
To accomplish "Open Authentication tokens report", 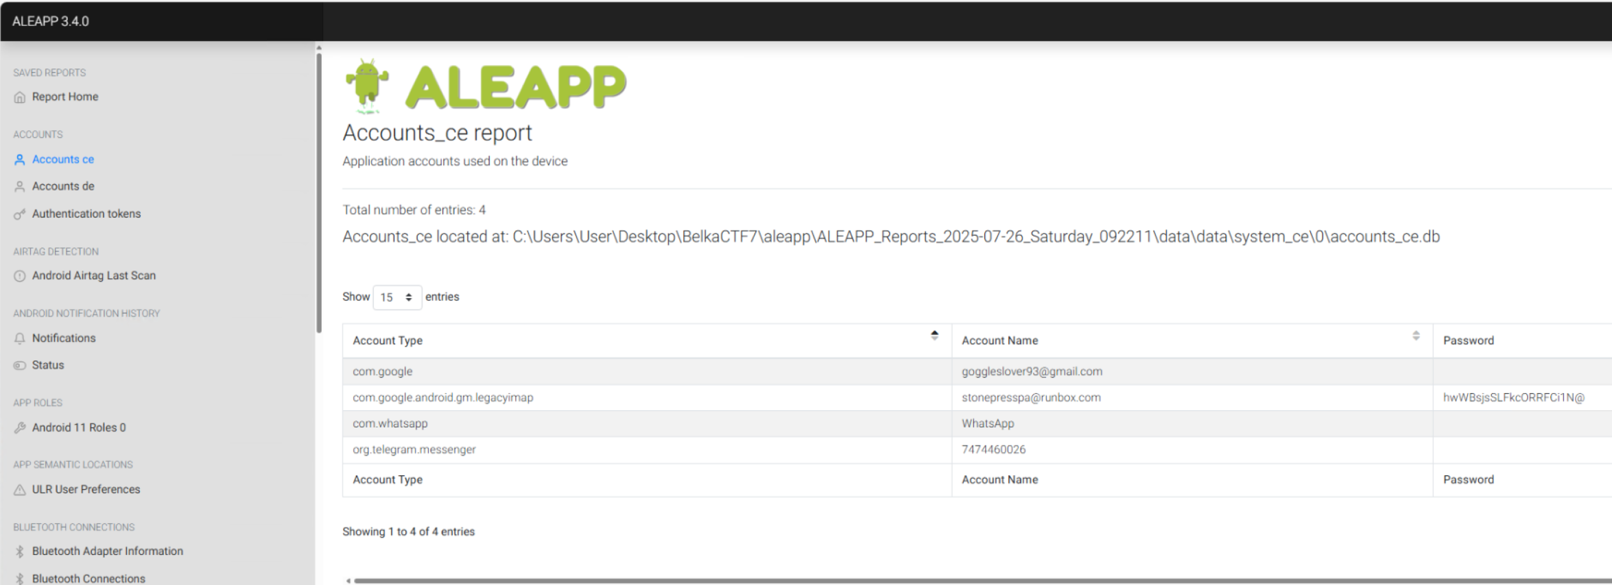I will (86, 214).
